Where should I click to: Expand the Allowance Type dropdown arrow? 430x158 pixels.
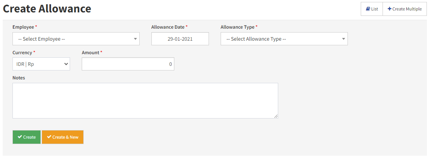point(343,39)
